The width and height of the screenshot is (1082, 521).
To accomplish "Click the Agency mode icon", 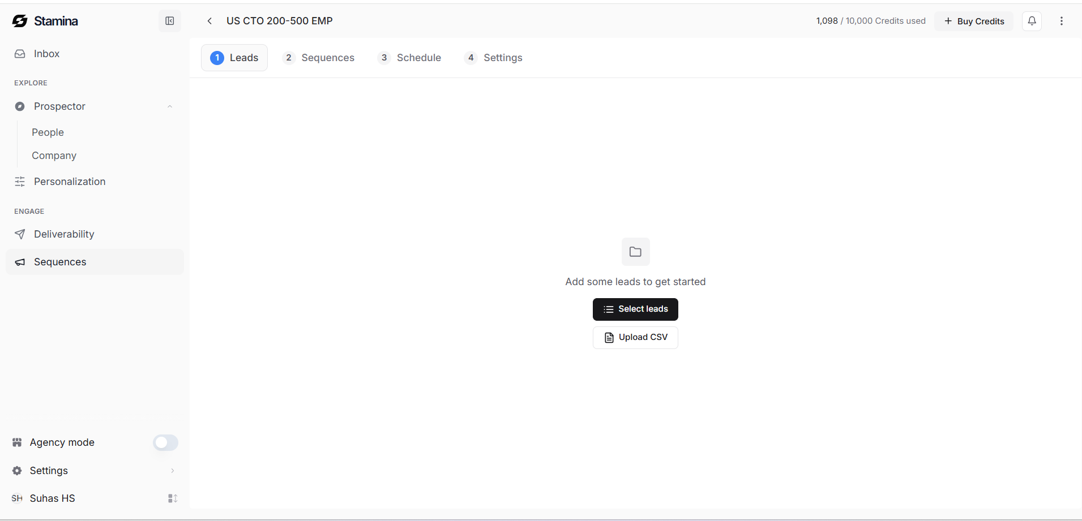I will click(x=17, y=442).
